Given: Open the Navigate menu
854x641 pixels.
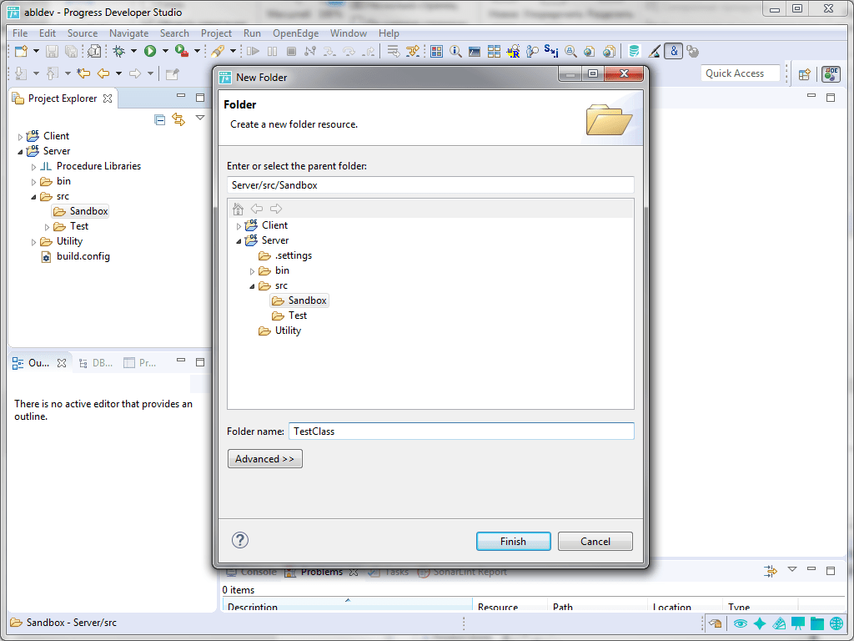Looking at the screenshot, I should tap(128, 33).
